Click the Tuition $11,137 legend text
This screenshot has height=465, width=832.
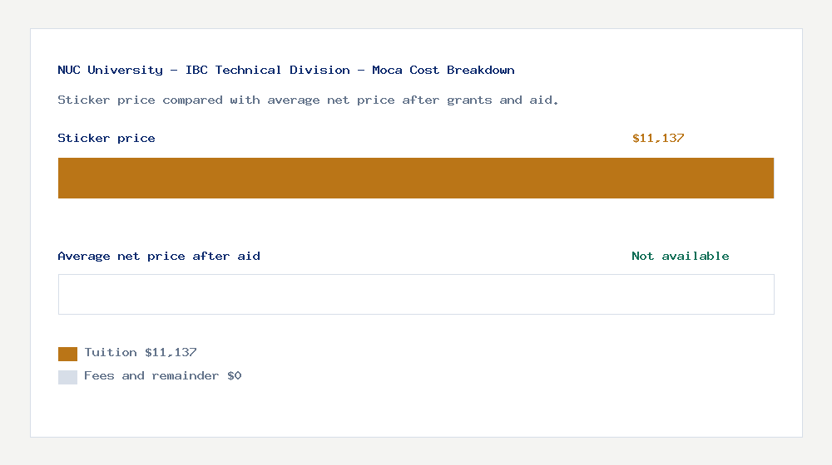[141, 353]
